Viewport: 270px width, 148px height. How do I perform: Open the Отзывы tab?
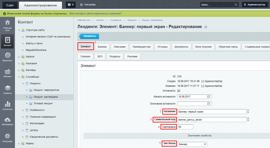162,47
